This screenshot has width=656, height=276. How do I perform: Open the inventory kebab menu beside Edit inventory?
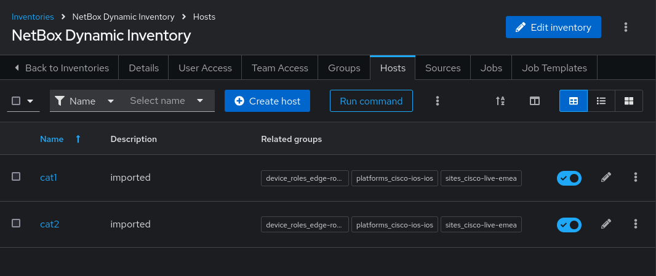pyautogui.click(x=625, y=27)
